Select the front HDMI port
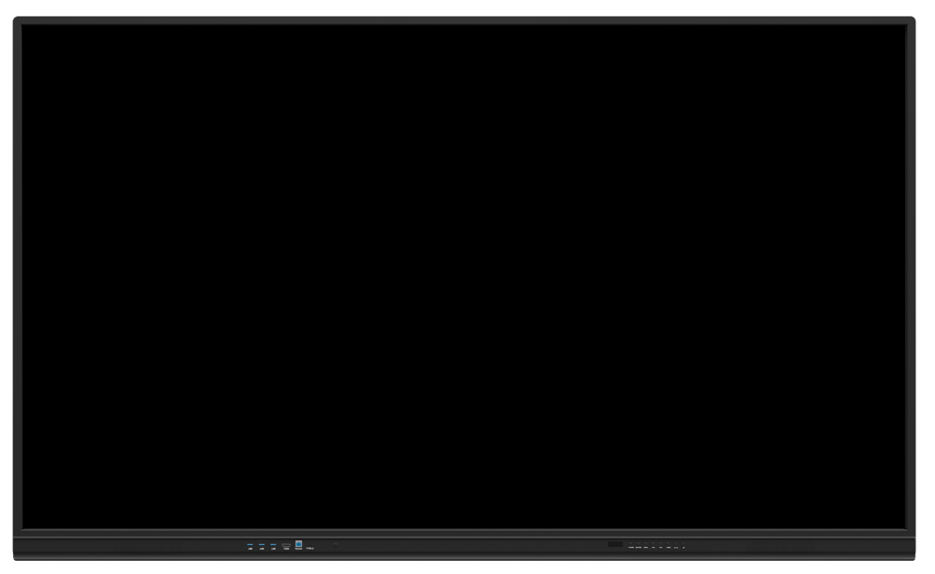The height and width of the screenshot is (574, 935). tap(286, 546)
